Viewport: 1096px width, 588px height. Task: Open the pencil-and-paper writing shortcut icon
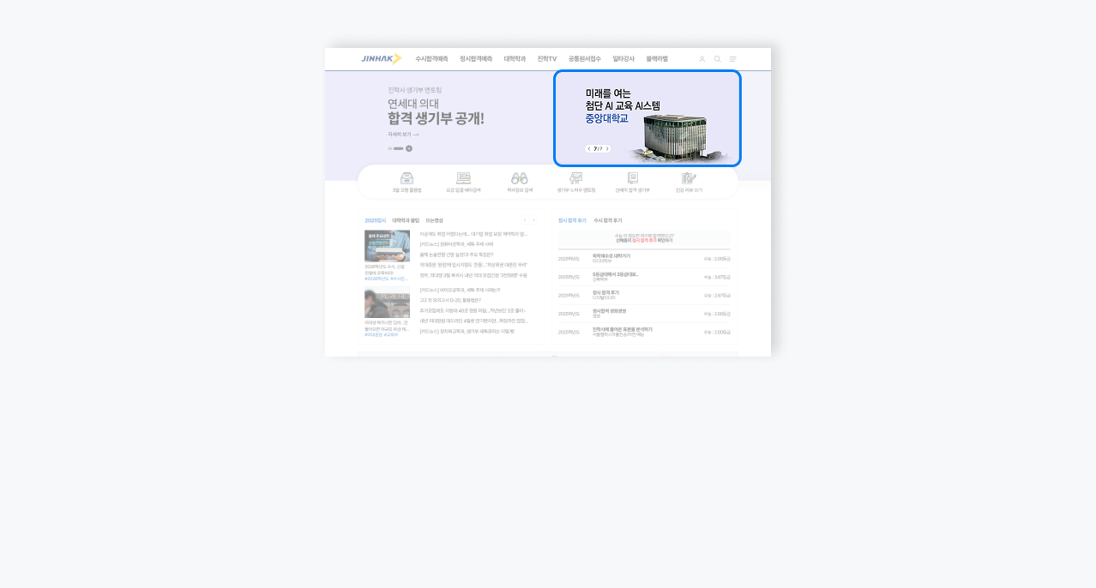pyautogui.click(x=689, y=178)
